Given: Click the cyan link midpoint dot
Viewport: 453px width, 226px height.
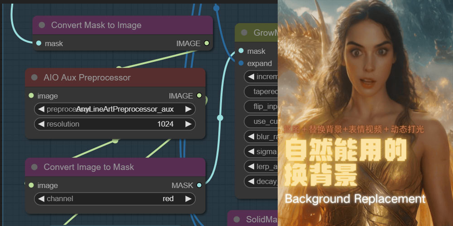Looking at the screenshot, I should pos(220,118).
